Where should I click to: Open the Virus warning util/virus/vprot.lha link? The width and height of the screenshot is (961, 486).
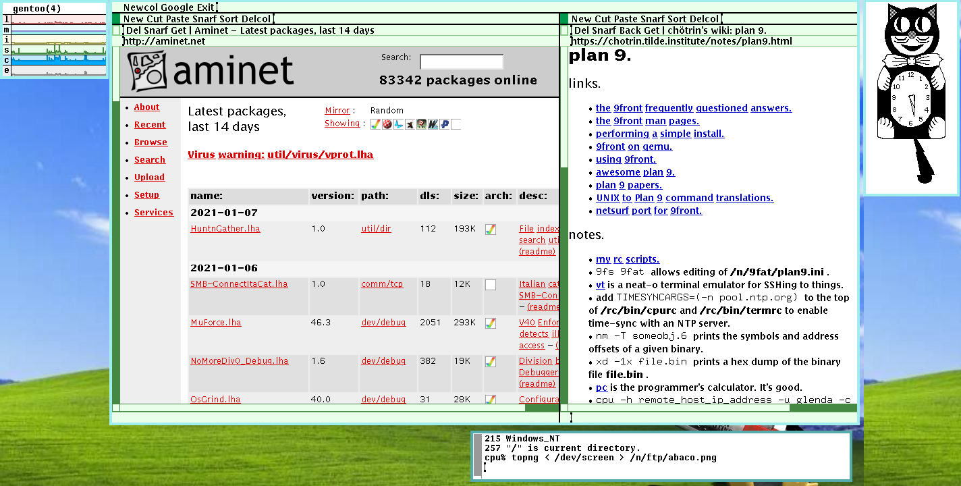click(280, 155)
